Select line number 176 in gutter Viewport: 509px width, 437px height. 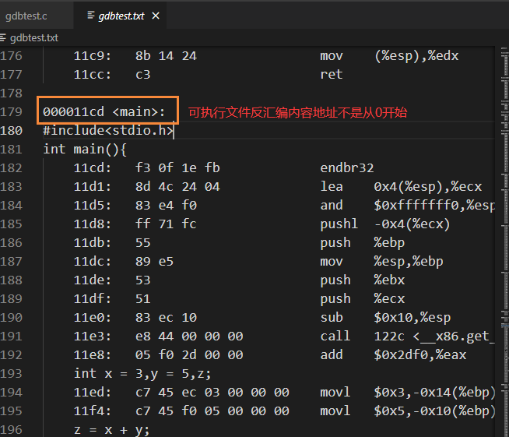coord(12,56)
